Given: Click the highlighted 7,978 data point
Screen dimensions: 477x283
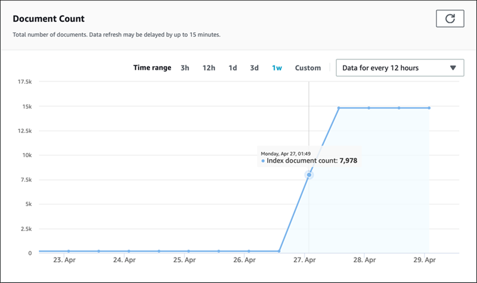Looking at the screenshot, I should click(x=309, y=175).
